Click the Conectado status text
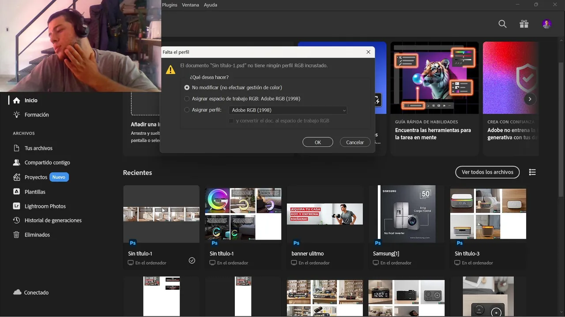Viewport: 565px width, 317px height. [36, 292]
